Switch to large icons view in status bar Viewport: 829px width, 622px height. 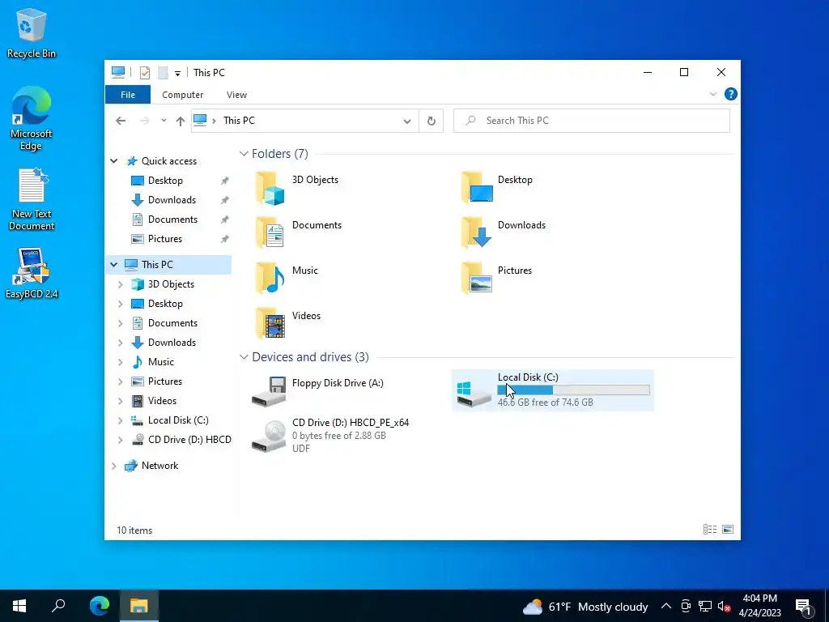[x=728, y=530]
